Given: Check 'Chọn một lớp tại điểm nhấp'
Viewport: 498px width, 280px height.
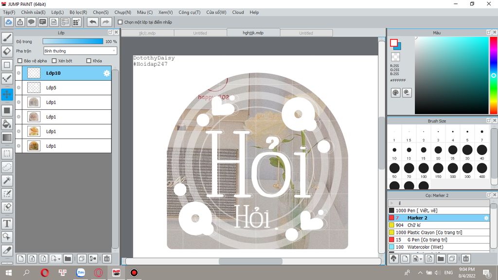Looking at the screenshot, I should tap(120, 22).
